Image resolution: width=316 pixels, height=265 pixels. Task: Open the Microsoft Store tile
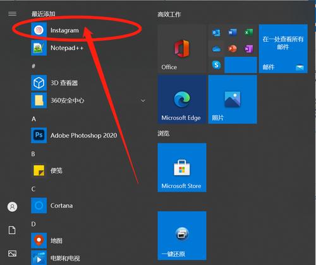pos(182,168)
